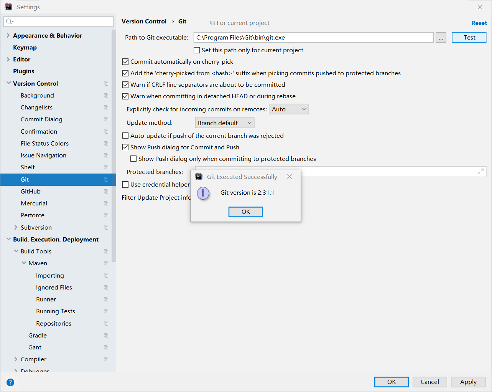Click the expand icon in Protected branches field
This screenshot has width=492, height=392.
(480, 172)
